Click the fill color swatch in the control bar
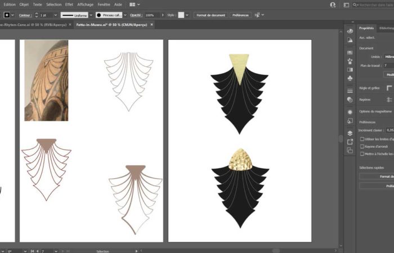The width and height of the screenshot is (394, 253). coord(7,15)
